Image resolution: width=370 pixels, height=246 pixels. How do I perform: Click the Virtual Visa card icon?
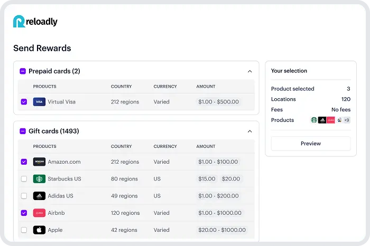click(x=39, y=102)
